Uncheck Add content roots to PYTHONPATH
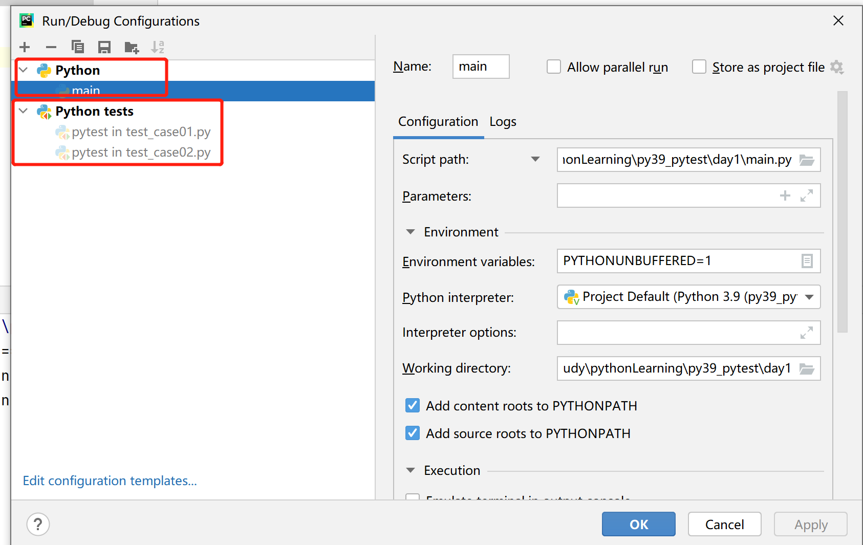The height and width of the screenshot is (545, 863). tap(413, 406)
